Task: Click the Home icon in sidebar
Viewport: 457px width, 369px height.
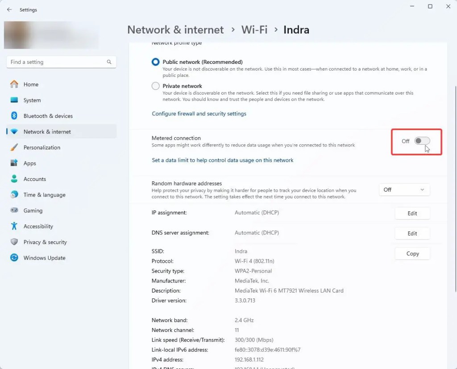Action: (14, 84)
